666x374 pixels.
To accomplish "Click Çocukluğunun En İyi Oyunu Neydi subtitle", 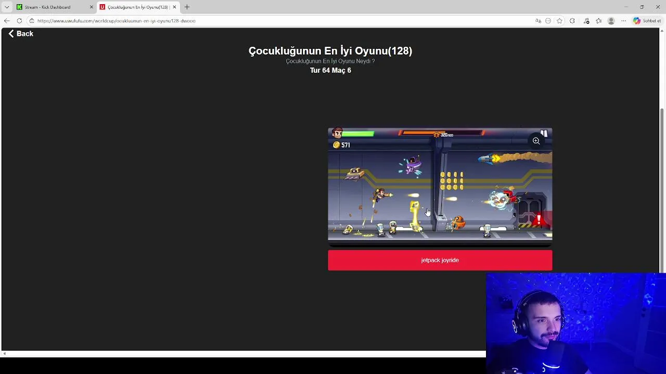I will coord(330,61).
